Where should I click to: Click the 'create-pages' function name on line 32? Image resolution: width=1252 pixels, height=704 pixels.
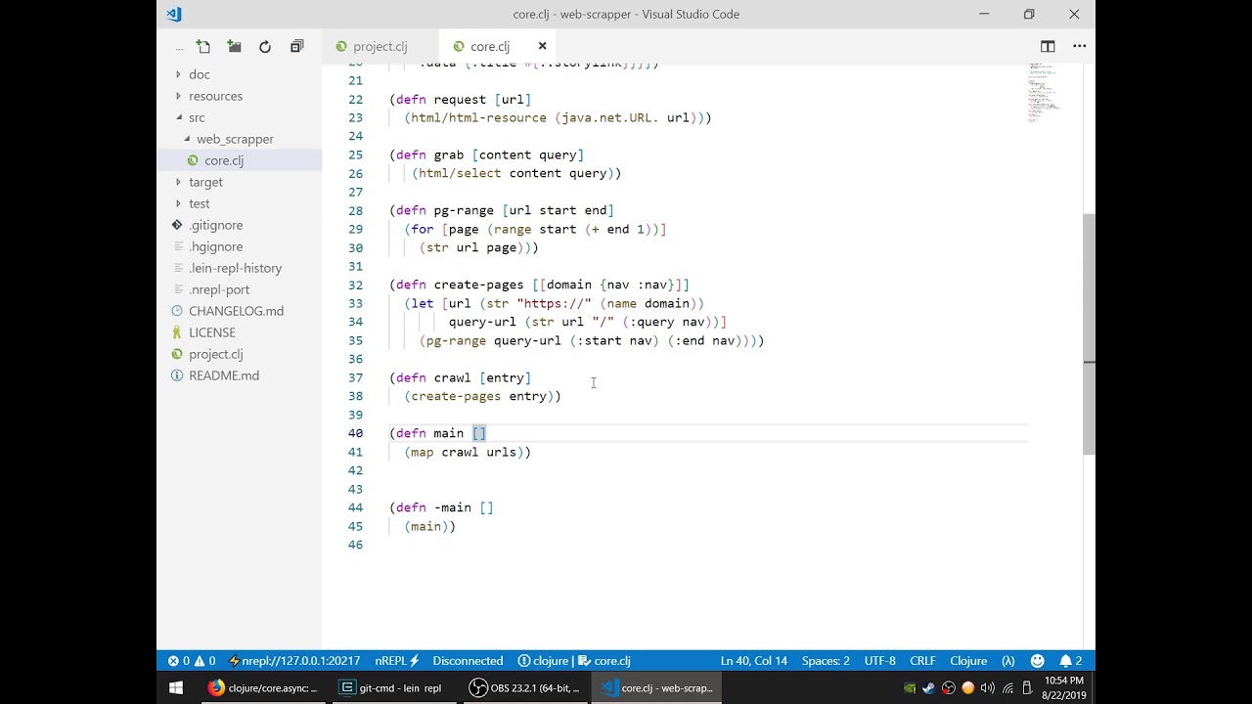478,285
